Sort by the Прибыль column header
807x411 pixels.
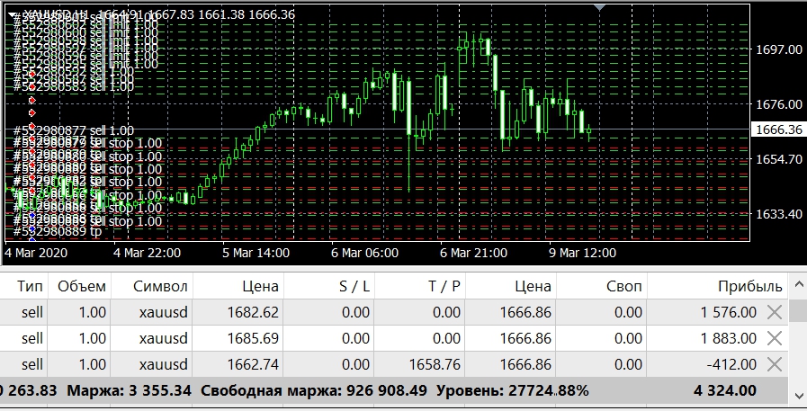[x=750, y=286]
